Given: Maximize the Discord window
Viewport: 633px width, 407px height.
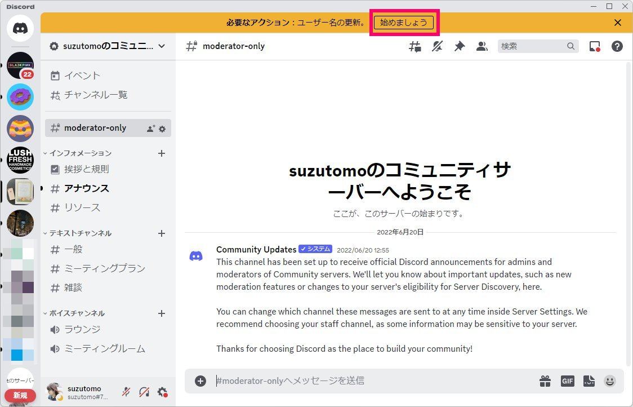Looking at the screenshot, I should click(609, 6).
